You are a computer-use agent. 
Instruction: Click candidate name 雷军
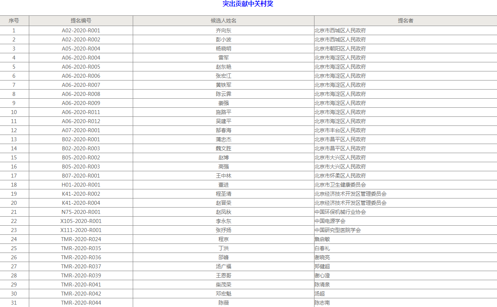224,58
